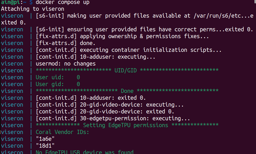The width and height of the screenshot is (256, 154).
Task: Click the green "Done" separator text
Action: coord(127,91)
